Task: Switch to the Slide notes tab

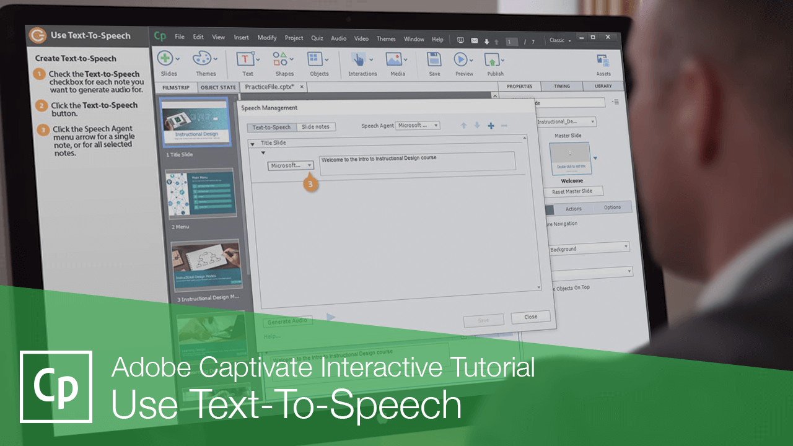Action: tap(316, 126)
